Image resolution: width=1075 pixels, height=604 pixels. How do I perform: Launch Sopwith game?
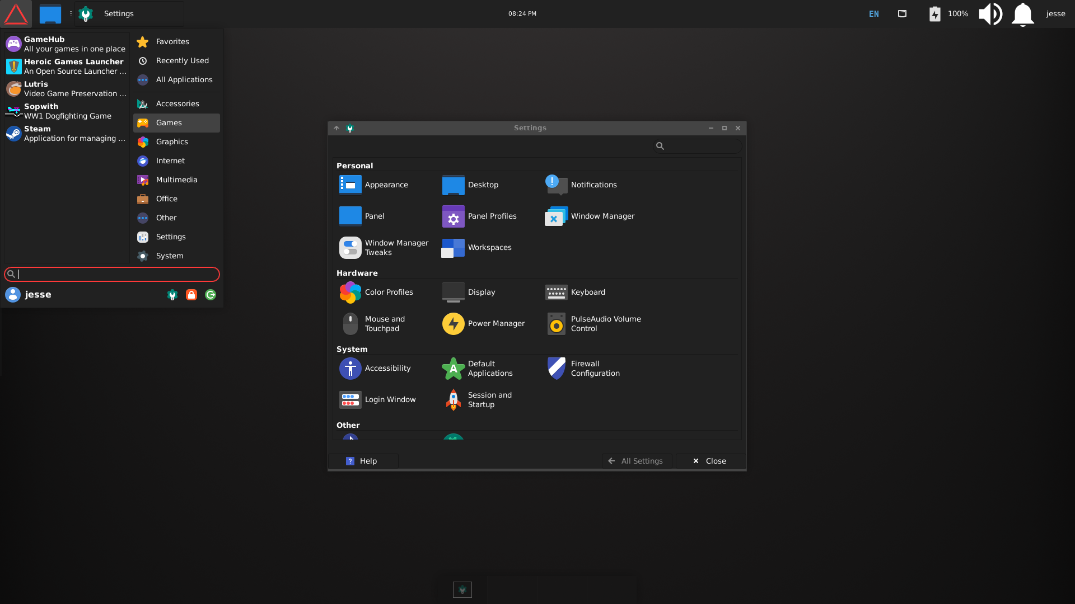click(x=66, y=111)
